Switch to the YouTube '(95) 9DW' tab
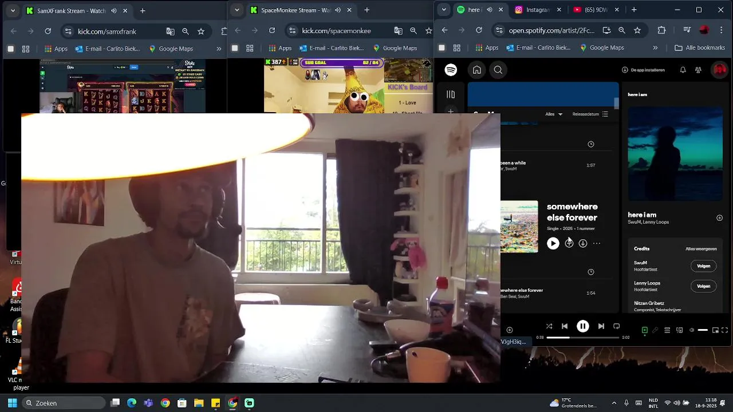The image size is (733, 412). [x=596, y=10]
